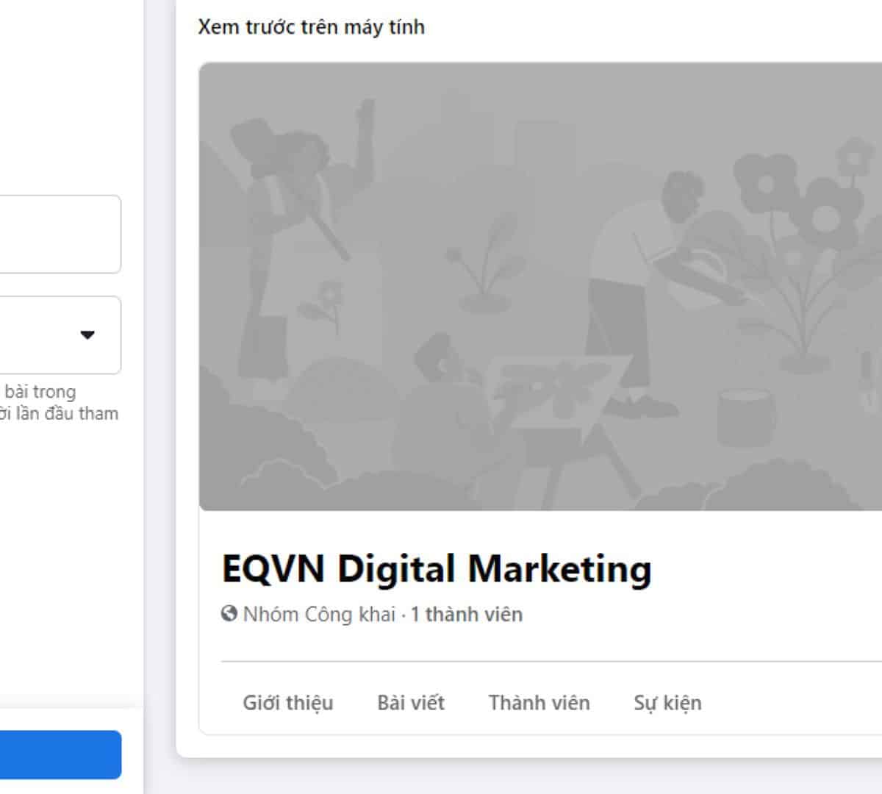Click the woman holding a rake in the cover
This screenshot has width=882, height=794.
point(294,250)
